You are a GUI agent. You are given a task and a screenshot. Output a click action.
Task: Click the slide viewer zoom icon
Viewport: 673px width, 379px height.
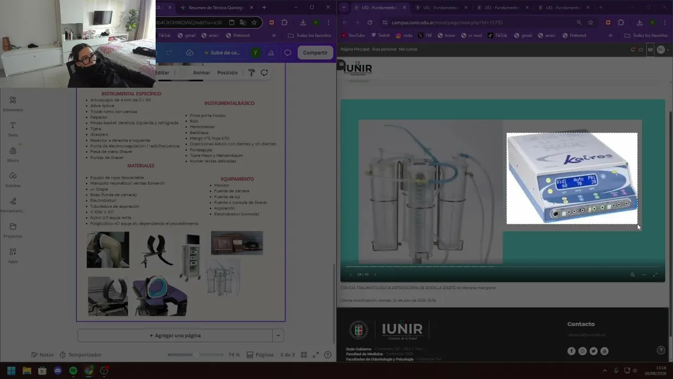pyautogui.click(x=633, y=275)
